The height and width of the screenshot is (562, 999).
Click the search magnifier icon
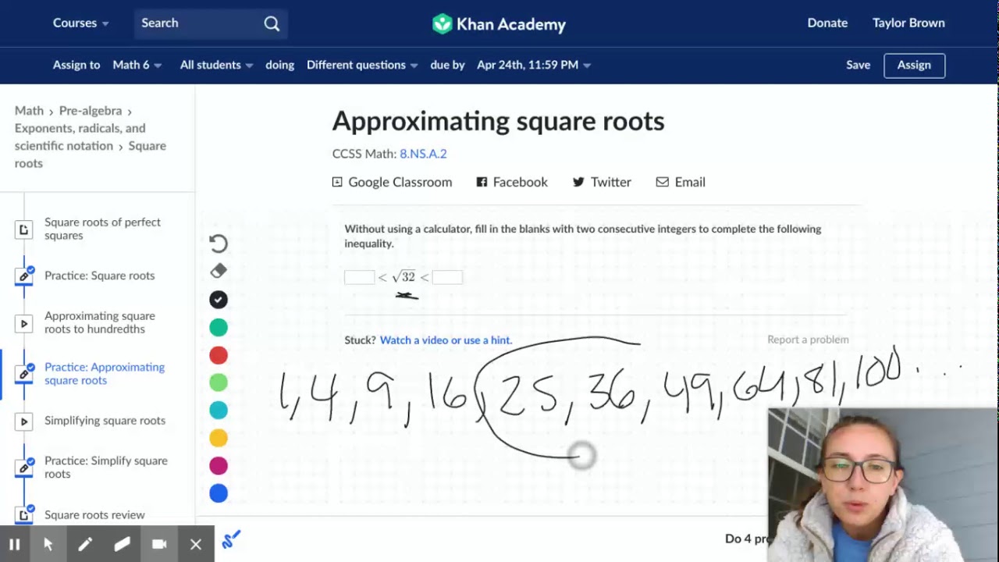(272, 23)
